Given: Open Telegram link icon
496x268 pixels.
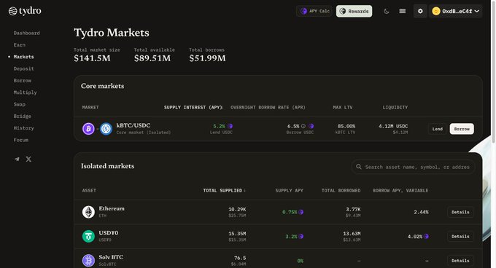Looking at the screenshot, I should click(x=17, y=159).
